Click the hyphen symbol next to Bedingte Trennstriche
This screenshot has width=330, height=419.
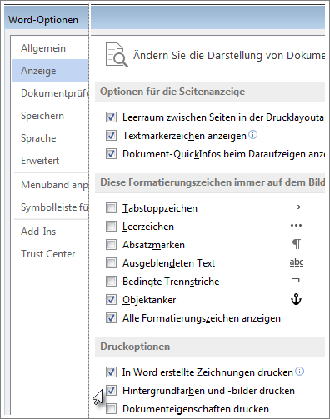(296, 281)
